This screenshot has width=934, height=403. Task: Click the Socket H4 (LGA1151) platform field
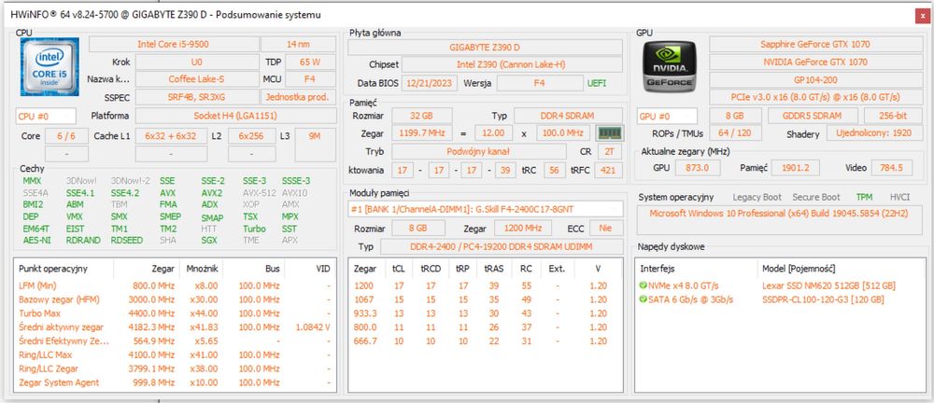pos(235,116)
